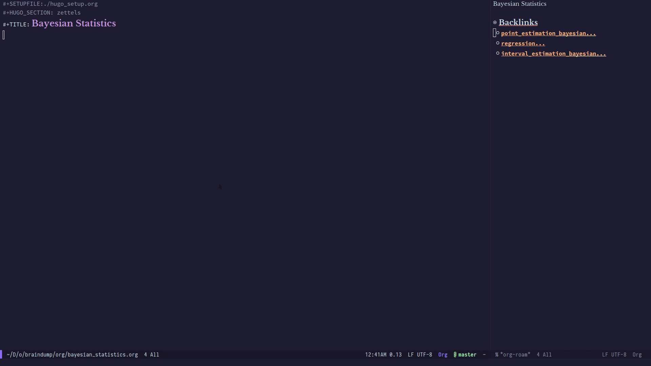Viewport: 651px width, 366px height.
Task: Click the LF UTF-8 encoding in left modeline
Action: tap(420, 355)
